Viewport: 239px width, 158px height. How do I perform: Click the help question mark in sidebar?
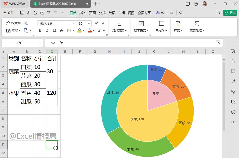click(233, 112)
